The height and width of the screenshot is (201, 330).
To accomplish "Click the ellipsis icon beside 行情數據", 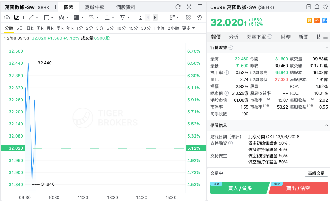I will pyautogui.click(x=231, y=48).
